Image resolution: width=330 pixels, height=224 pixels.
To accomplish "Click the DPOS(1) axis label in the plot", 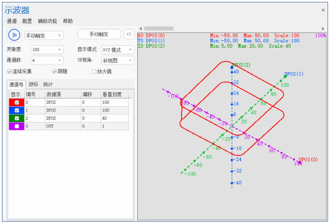I will [x=294, y=74].
